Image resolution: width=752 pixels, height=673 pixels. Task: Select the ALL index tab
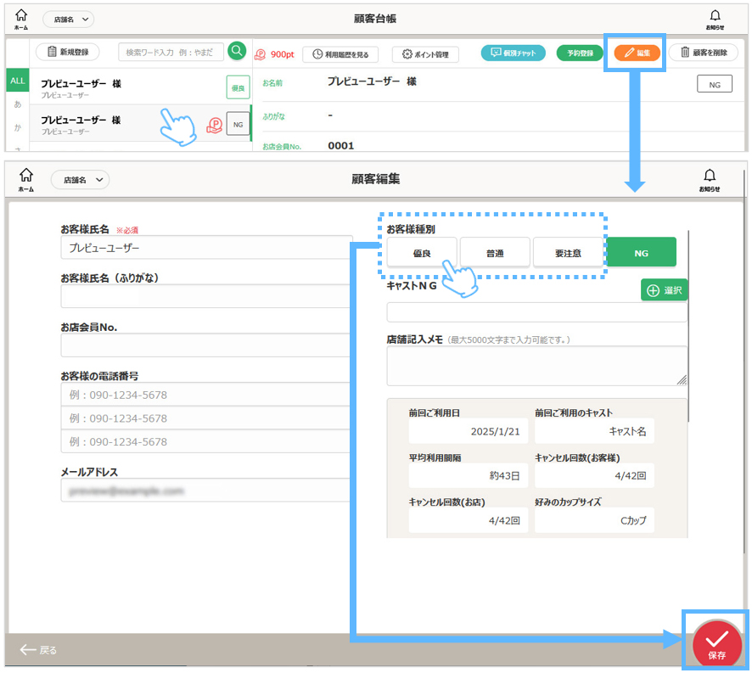tap(17, 81)
